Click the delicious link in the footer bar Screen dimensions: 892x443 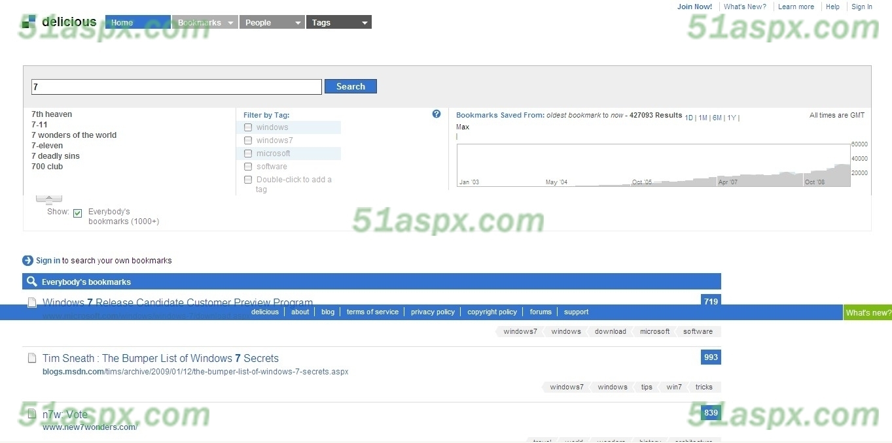pyautogui.click(x=265, y=312)
